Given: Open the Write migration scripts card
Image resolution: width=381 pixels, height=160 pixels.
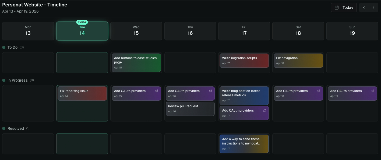Looking at the screenshot, I should (244, 60).
